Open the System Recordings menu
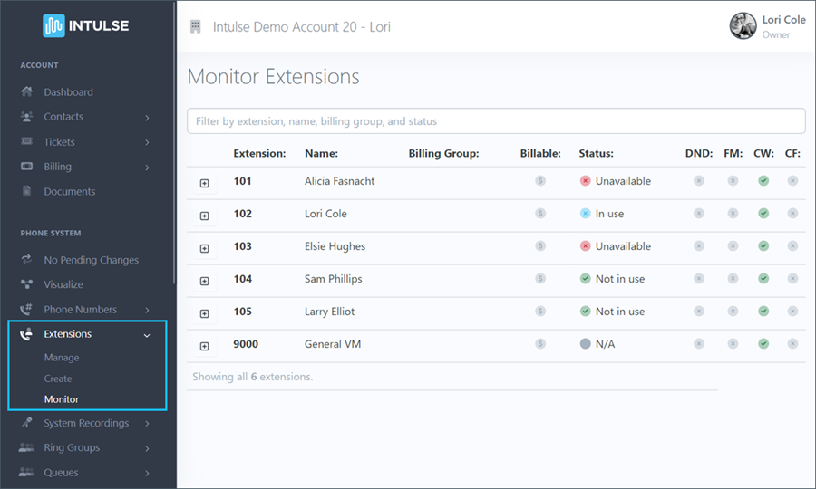The height and width of the screenshot is (489, 816). (x=86, y=423)
